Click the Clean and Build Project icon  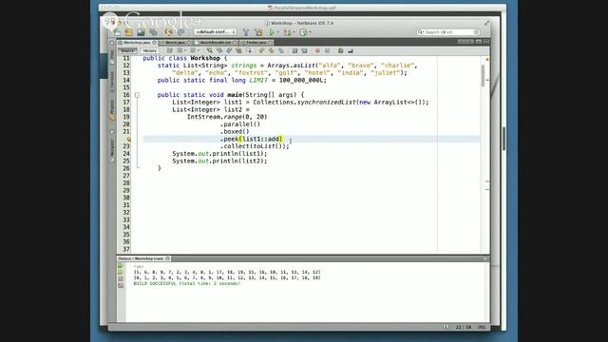pyautogui.click(x=258, y=32)
